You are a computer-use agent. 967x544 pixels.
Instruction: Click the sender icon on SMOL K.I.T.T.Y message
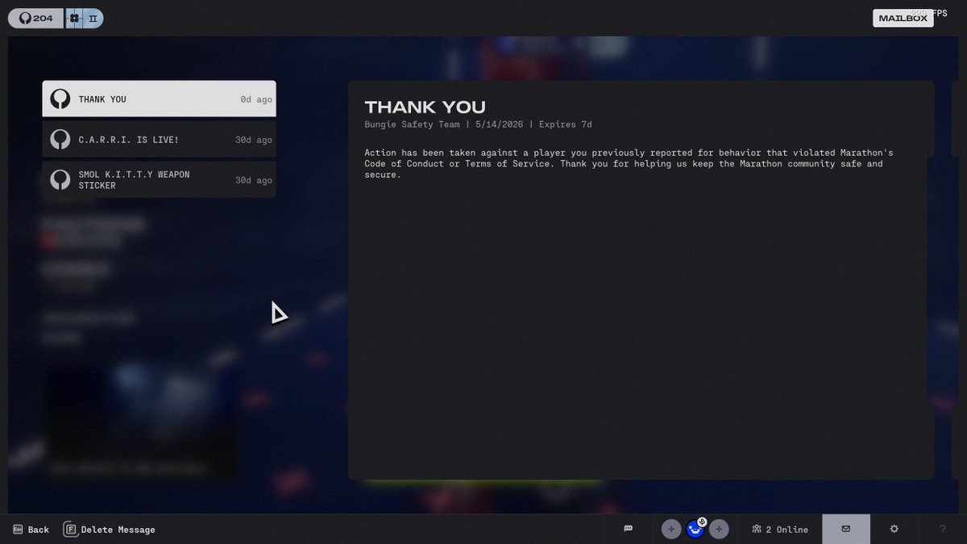tap(60, 180)
